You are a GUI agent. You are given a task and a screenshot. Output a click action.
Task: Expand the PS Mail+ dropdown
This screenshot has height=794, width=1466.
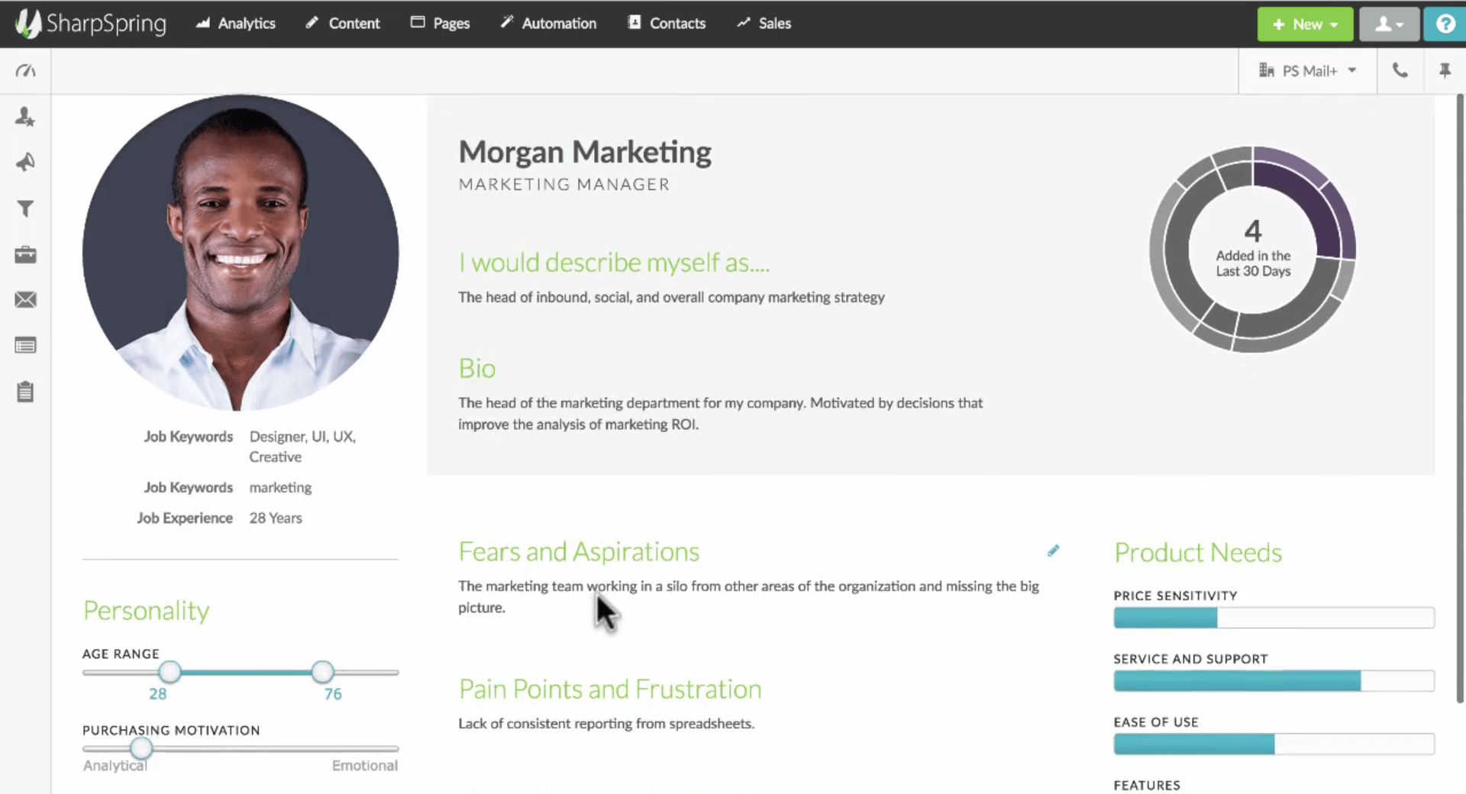click(x=1308, y=71)
